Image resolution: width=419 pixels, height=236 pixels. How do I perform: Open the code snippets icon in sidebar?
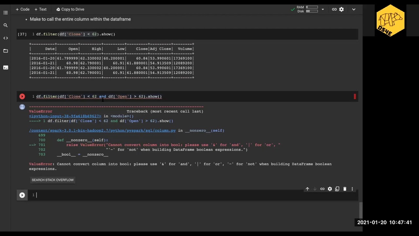pos(6,38)
